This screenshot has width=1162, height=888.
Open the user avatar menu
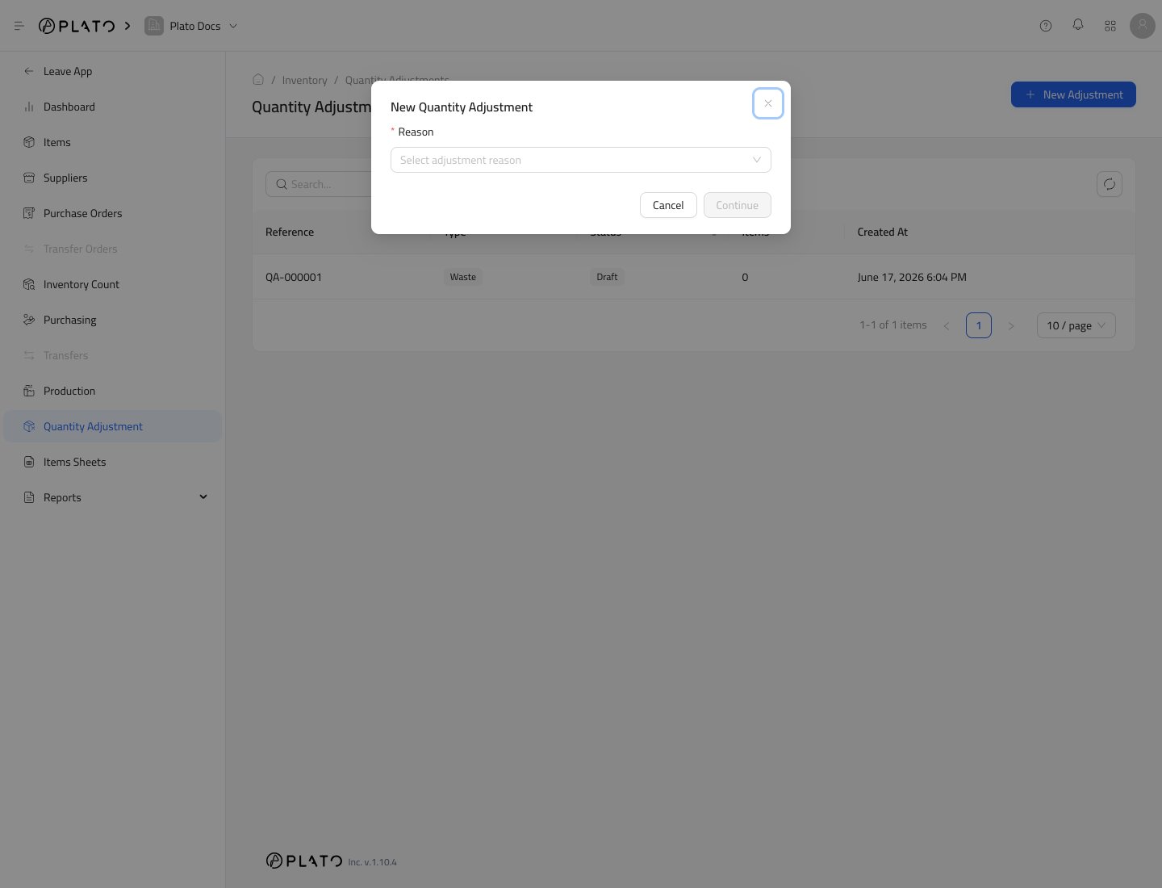[x=1143, y=26]
